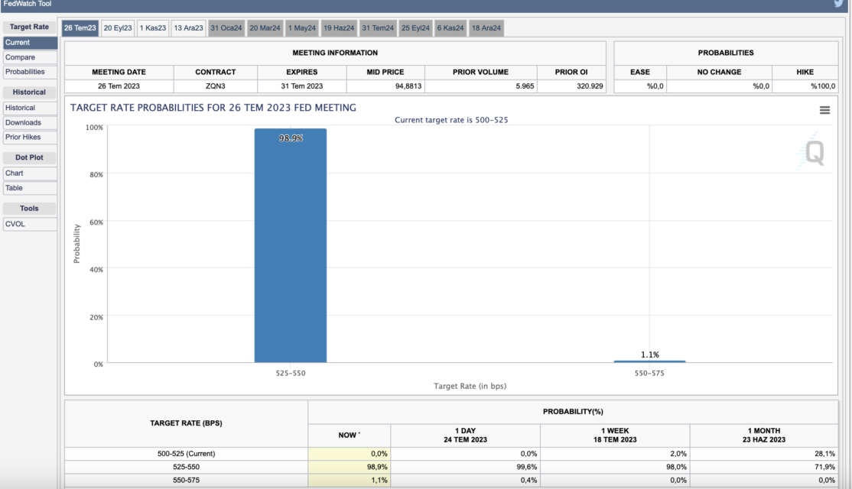Select the 94,8813 mid price value
The height and width of the screenshot is (489, 852).
pos(408,86)
